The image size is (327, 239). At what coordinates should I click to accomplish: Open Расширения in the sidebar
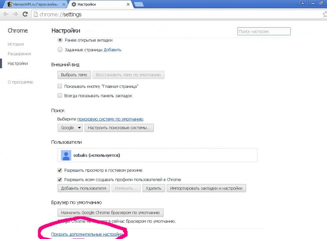coord(19,54)
